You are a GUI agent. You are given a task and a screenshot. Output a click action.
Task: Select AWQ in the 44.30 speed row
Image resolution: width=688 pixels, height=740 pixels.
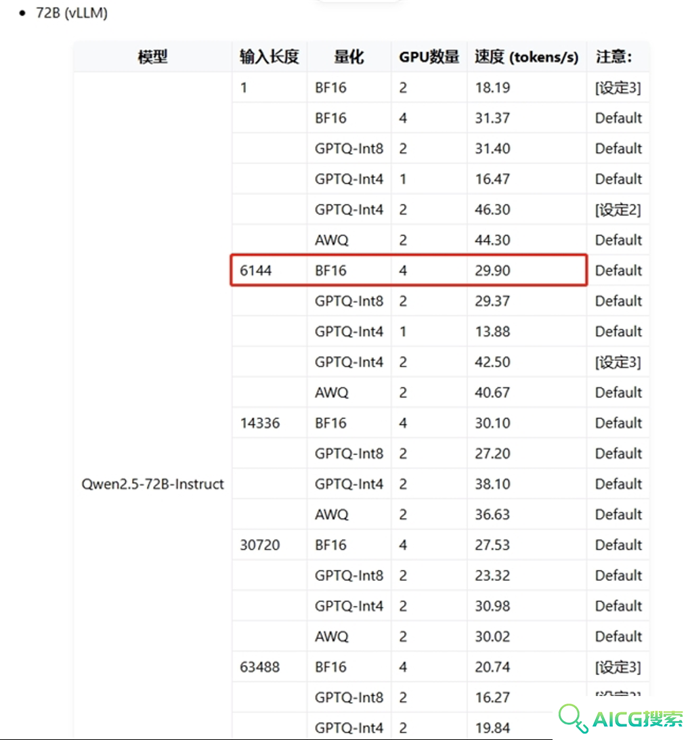331,240
